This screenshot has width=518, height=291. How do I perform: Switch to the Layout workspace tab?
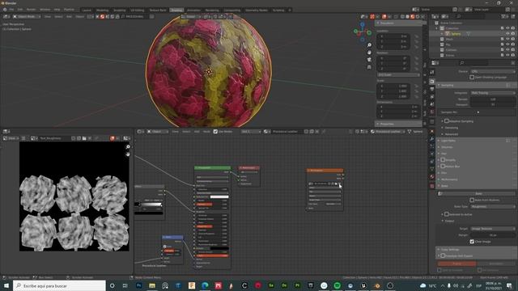click(87, 11)
